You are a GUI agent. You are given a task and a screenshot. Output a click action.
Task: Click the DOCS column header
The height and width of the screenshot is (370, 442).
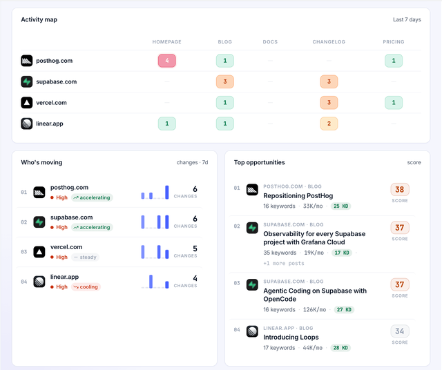[270, 41]
